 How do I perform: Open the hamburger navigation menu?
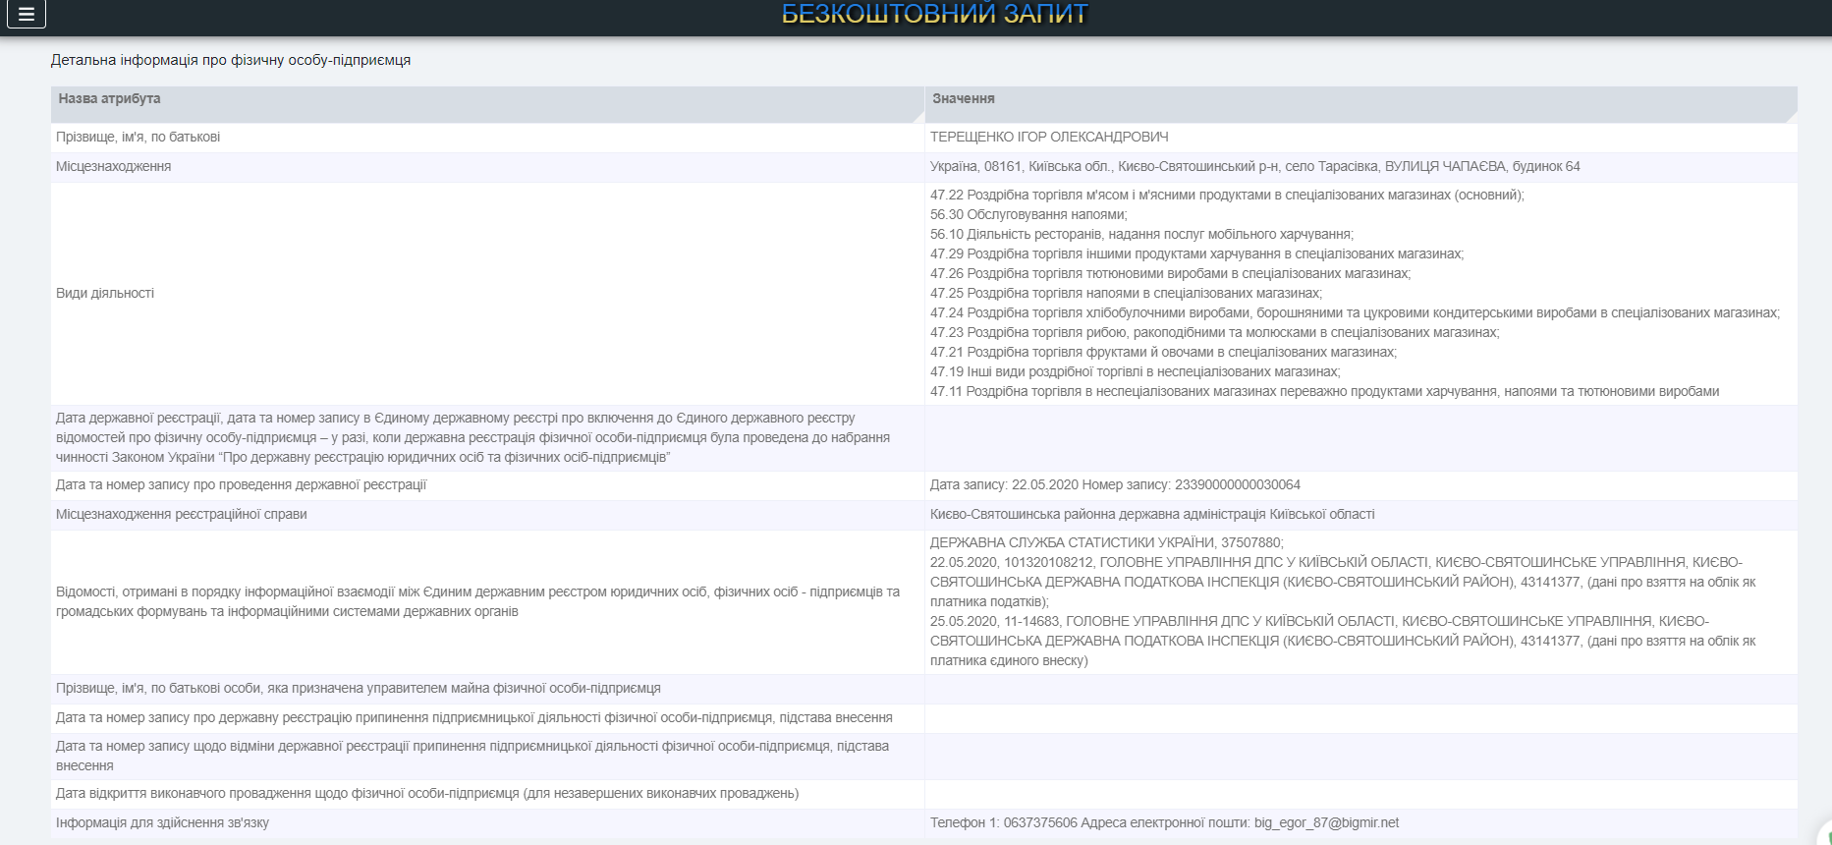[x=26, y=15]
